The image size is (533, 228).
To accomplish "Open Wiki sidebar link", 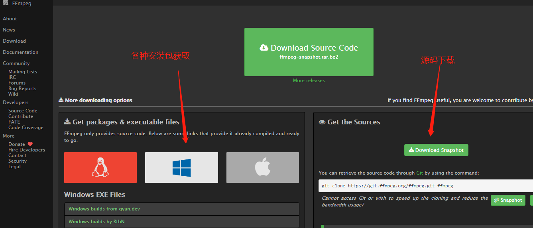I will (13, 94).
